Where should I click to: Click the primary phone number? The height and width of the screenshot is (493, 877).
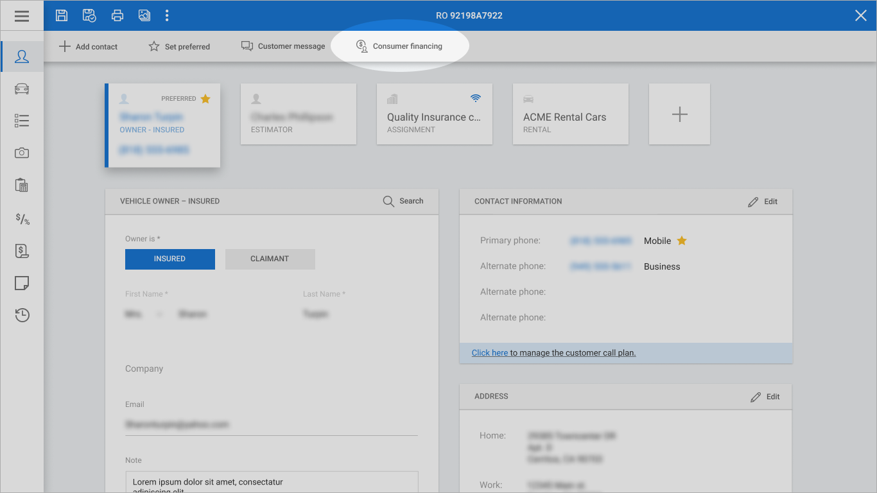601,241
